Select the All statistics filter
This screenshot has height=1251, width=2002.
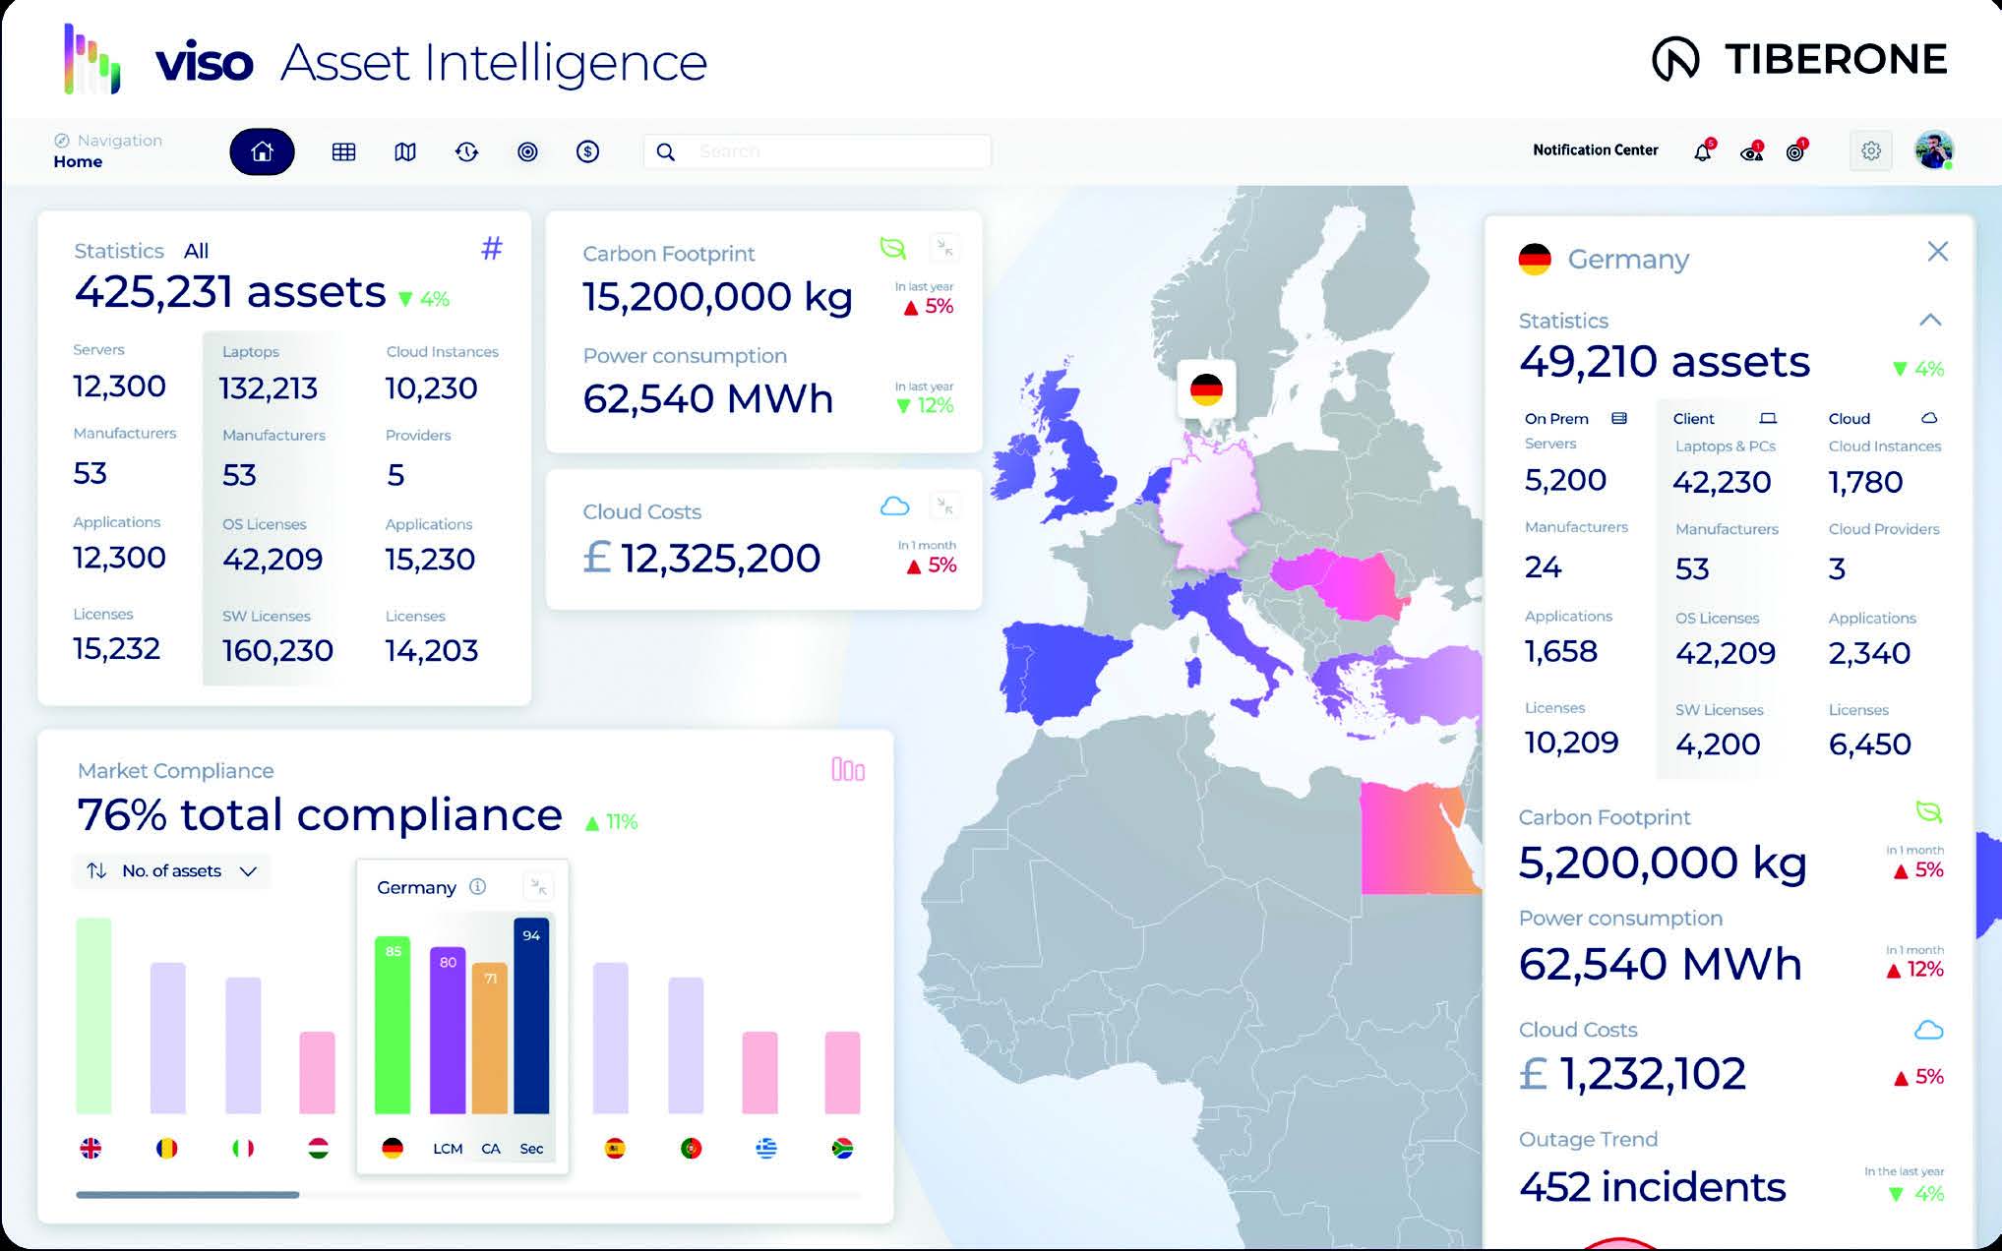point(196,251)
